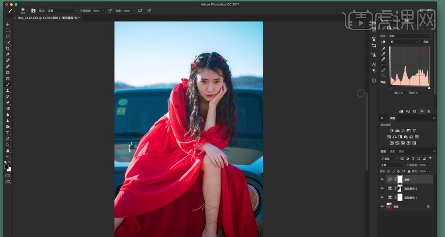Select the Quick Selection tool
445x237 pixels.
tap(8, 43)
